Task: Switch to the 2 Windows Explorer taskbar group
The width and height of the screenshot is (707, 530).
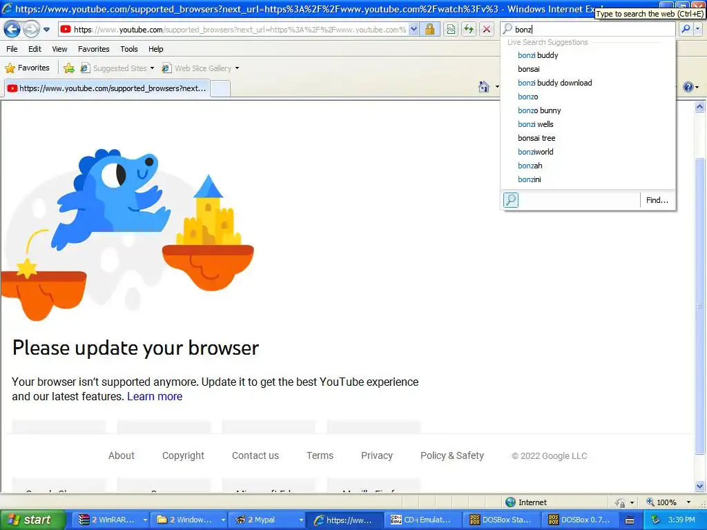Action: pyautogui.click(x=190, y=520)
